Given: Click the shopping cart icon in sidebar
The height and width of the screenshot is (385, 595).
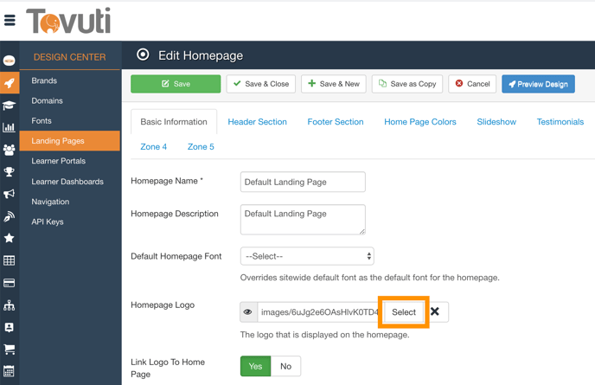Looking at the screenshot, I should [10, 350].
